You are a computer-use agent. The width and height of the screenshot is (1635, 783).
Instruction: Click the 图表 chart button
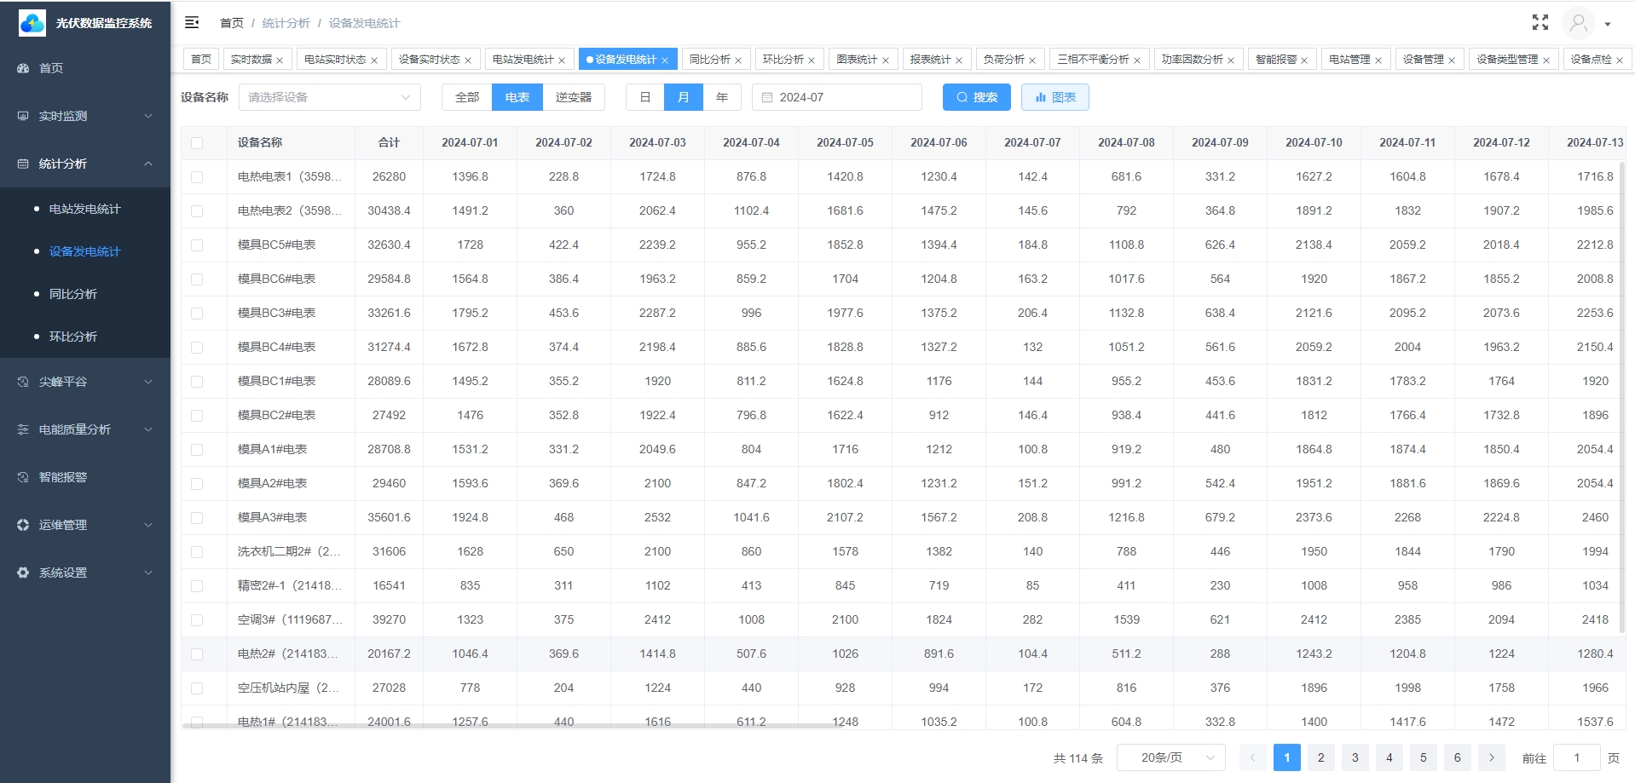pos(1055,97)
